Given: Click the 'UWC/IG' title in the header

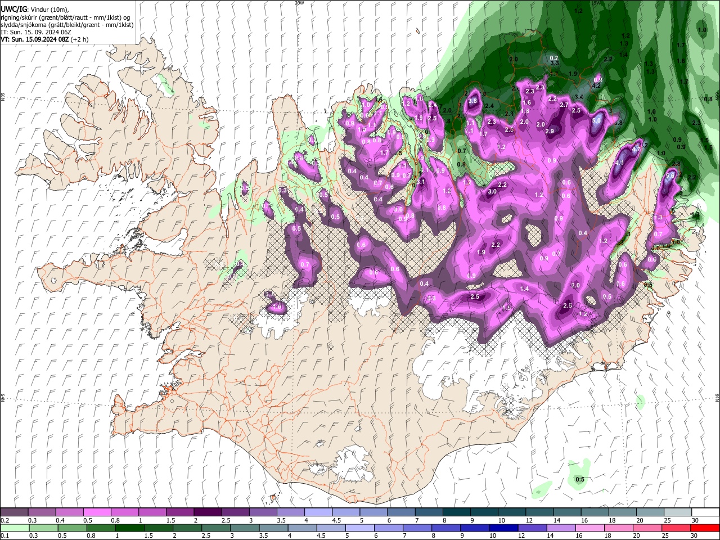Looking at the screenshot, I should point(13,10).
